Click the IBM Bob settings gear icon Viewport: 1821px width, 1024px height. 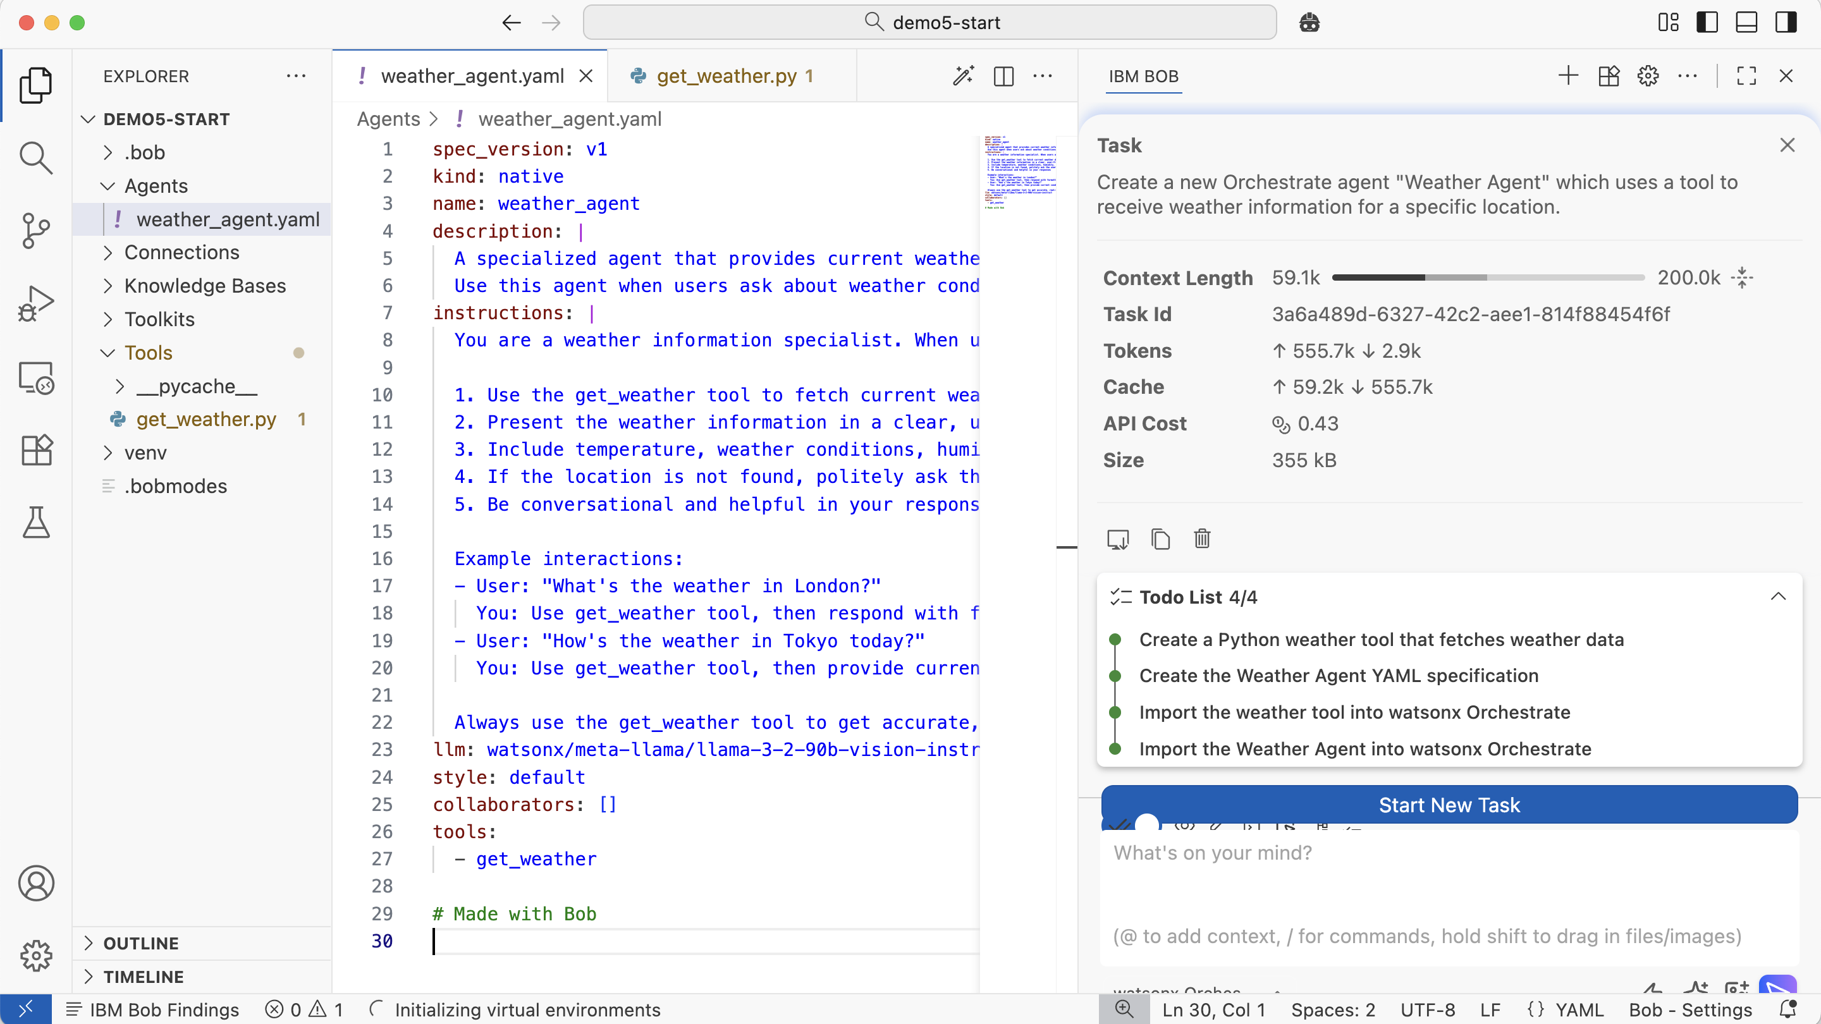pos(1648,76)
